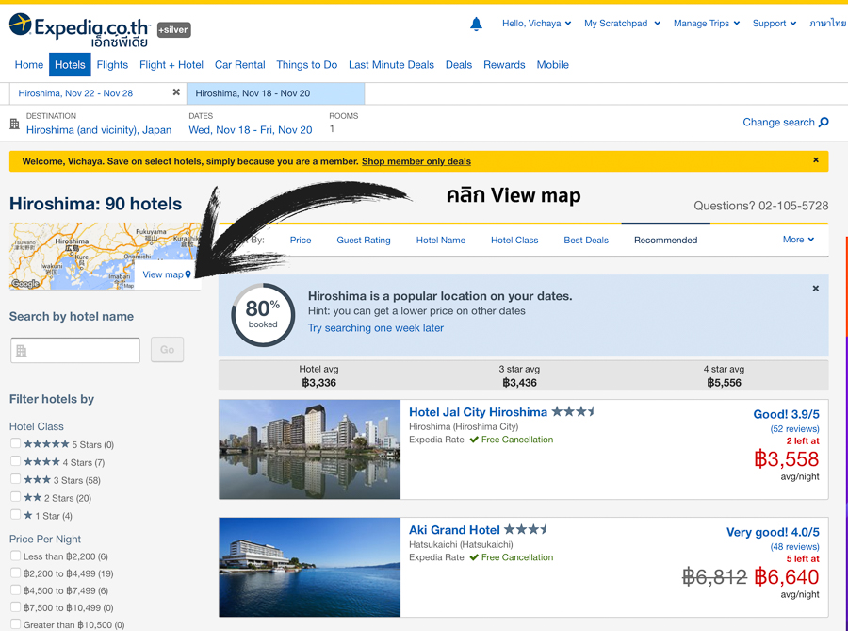Expand the More sort options
This screenshot has width=848, height=631.
(798, 240)
